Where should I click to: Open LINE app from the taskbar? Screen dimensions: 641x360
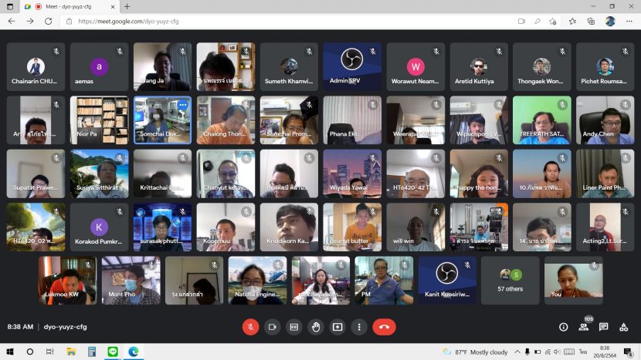pyautogui.click(x=112, y=352)
